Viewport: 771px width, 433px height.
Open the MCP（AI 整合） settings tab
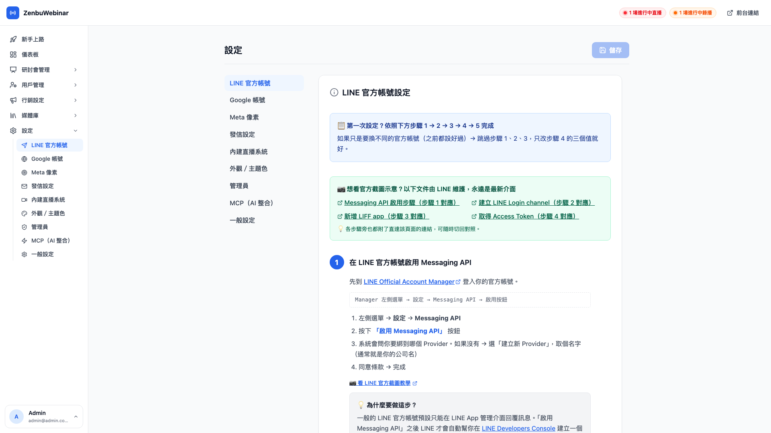(x=264, y=203)
